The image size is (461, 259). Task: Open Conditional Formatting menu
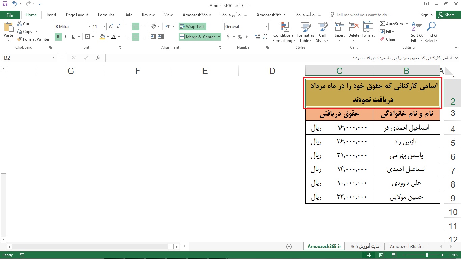pyautogui.click(x=284, y=32)
